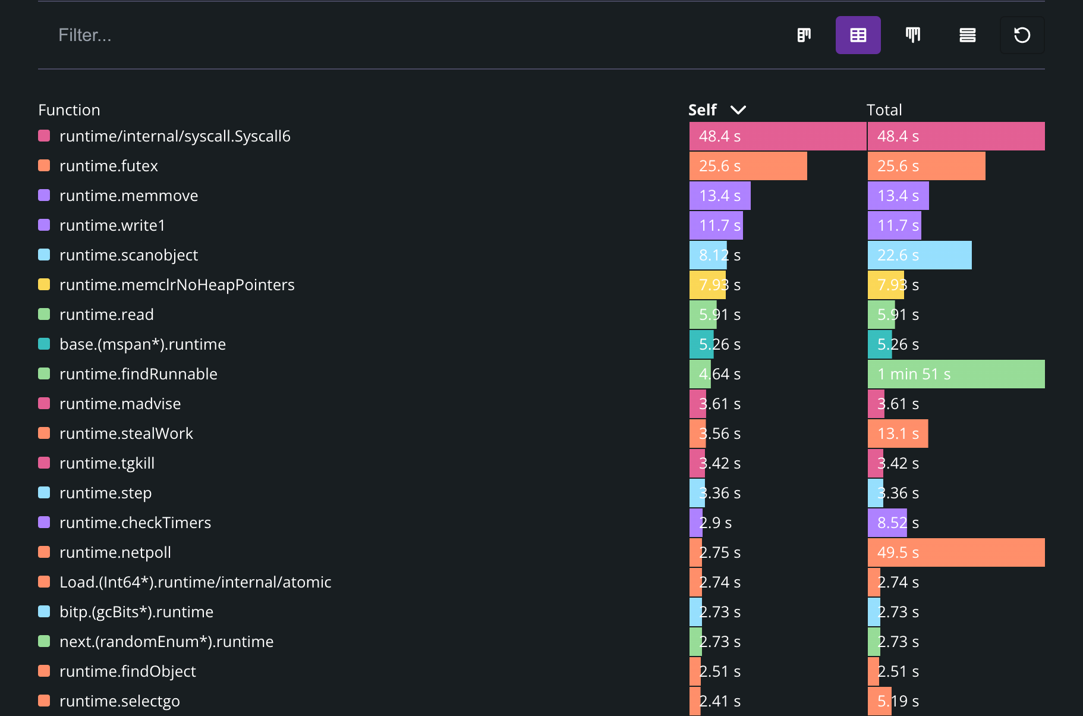Viewport: 1083px width, 716px height.
Task: Switch to combined table and flamegraph view
Action: click(x=804, y=35)
